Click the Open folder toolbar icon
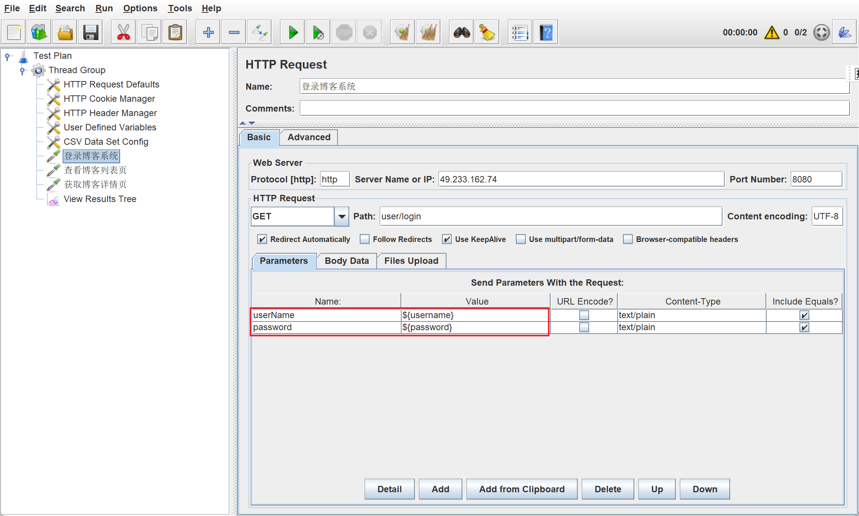Viewport: 859px width, 516px height. (x=65, y=33)
